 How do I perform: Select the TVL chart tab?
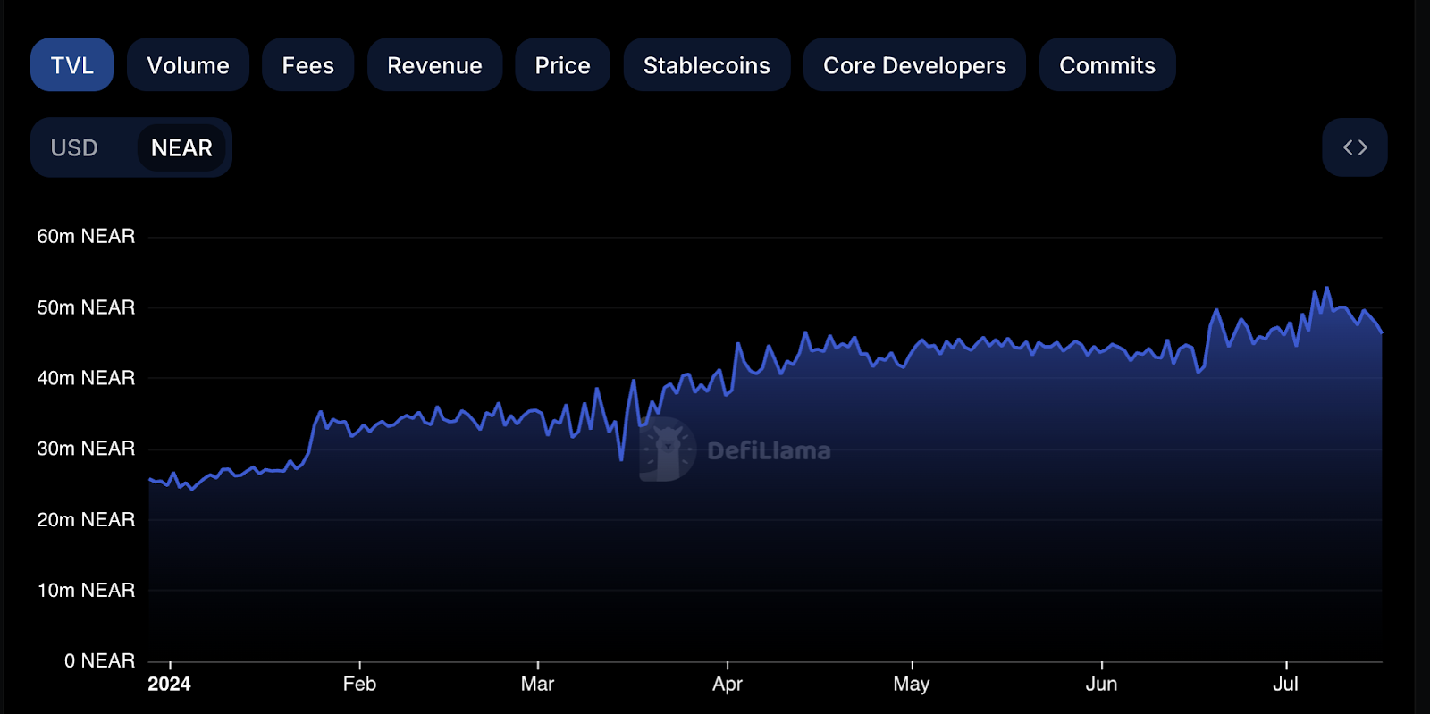tap(71, 65)
